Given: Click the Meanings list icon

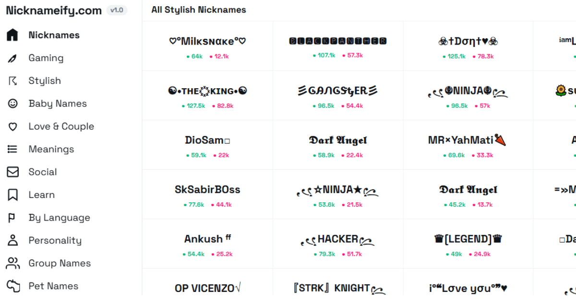Looking at the screenshot, I should point(12,149).
